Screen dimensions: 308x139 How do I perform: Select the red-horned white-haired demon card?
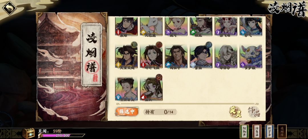pyautogui.click(x=226, y=26)
